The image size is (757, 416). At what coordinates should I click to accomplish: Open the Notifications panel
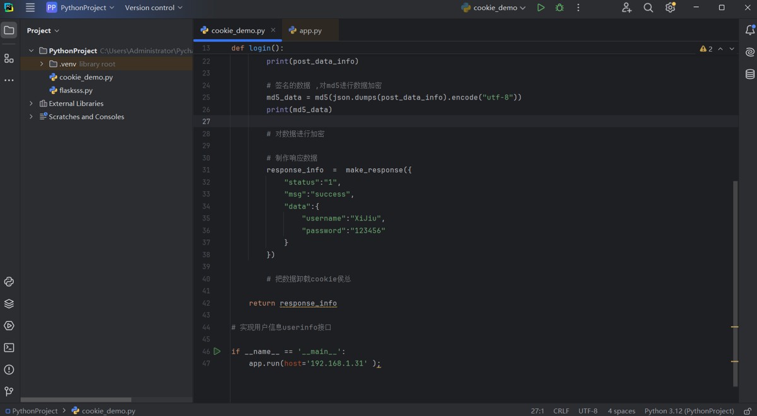750,30
